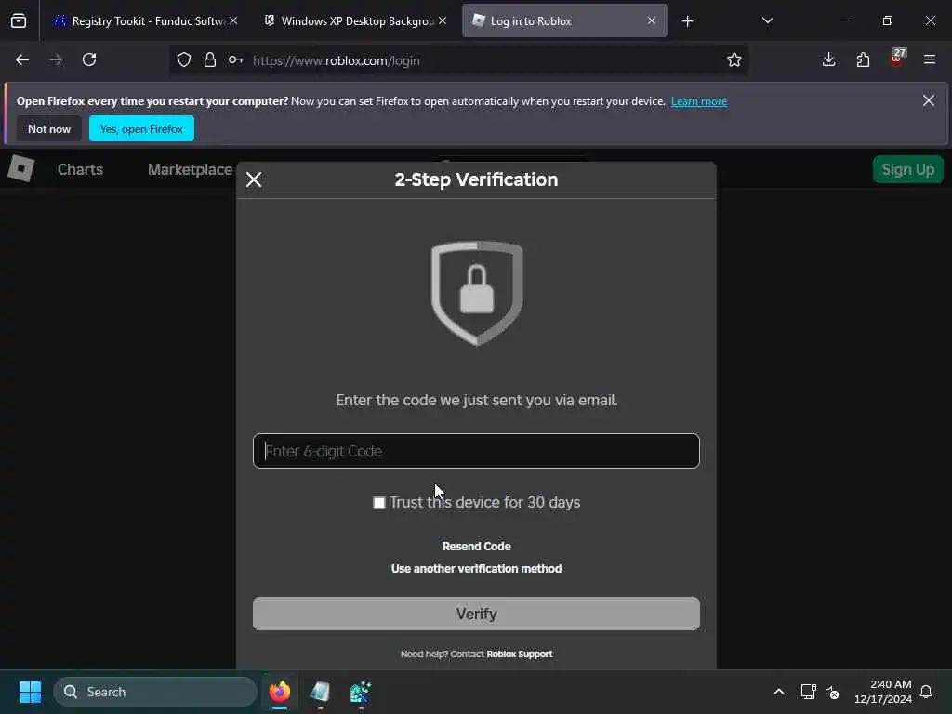Click Yes, open Firefox button
The image size is (952, 714).
tap(141, 128)
